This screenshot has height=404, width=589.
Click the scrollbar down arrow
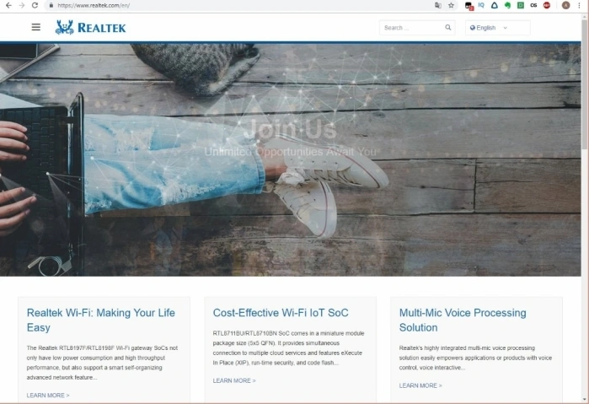585,399
